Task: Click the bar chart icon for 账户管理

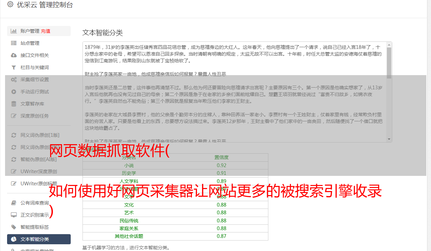Action: point(14,31)
